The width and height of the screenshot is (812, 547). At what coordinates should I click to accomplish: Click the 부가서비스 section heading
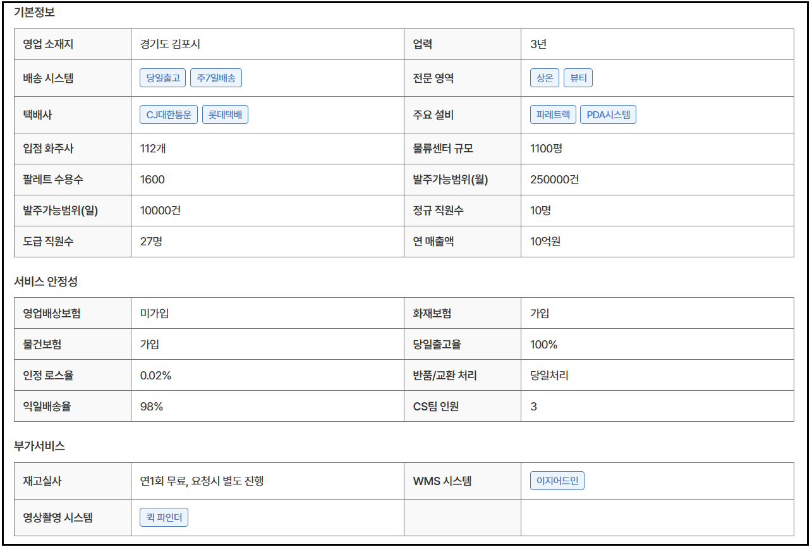point(39,446)
